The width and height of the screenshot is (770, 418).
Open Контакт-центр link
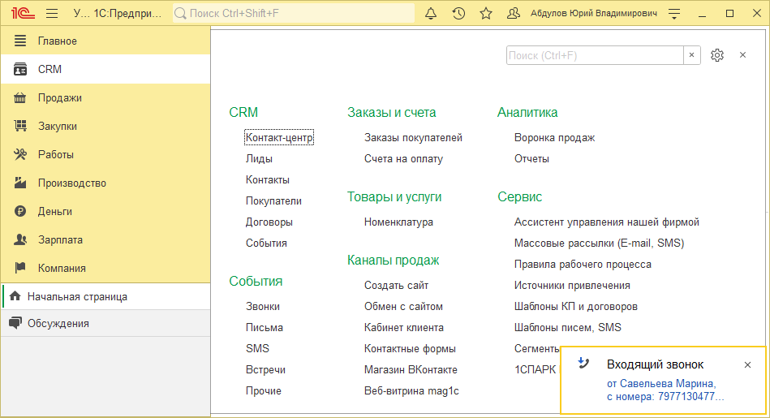[279, 137]
